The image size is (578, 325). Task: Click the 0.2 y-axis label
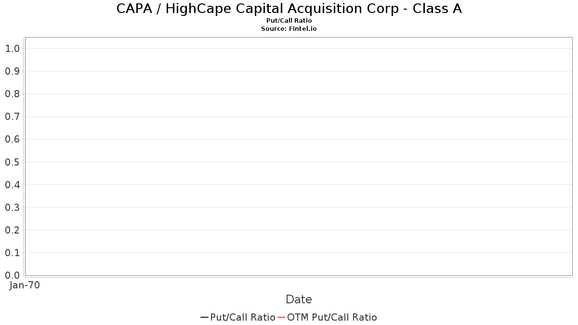(12, 230)
